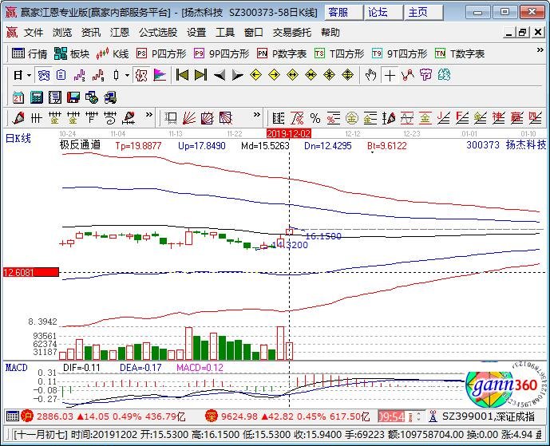The image size is (550, 446).
Task: Select the 3-line indicator chart icon
Action: (80, 75)
